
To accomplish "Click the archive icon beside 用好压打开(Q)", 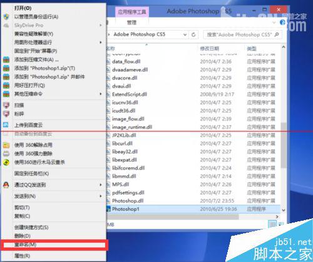I will [x=6, y=86].
